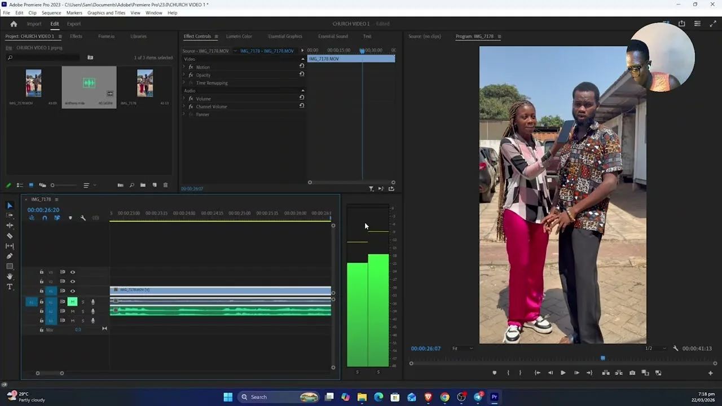Expand the Volume effect properties
The width and height of the screenshot is (722, 406).
click(x=184, y=99)
